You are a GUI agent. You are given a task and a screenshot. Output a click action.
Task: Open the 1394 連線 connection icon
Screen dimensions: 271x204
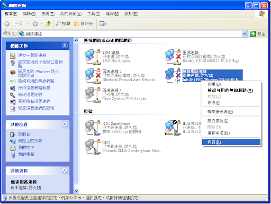click(93, 57)
